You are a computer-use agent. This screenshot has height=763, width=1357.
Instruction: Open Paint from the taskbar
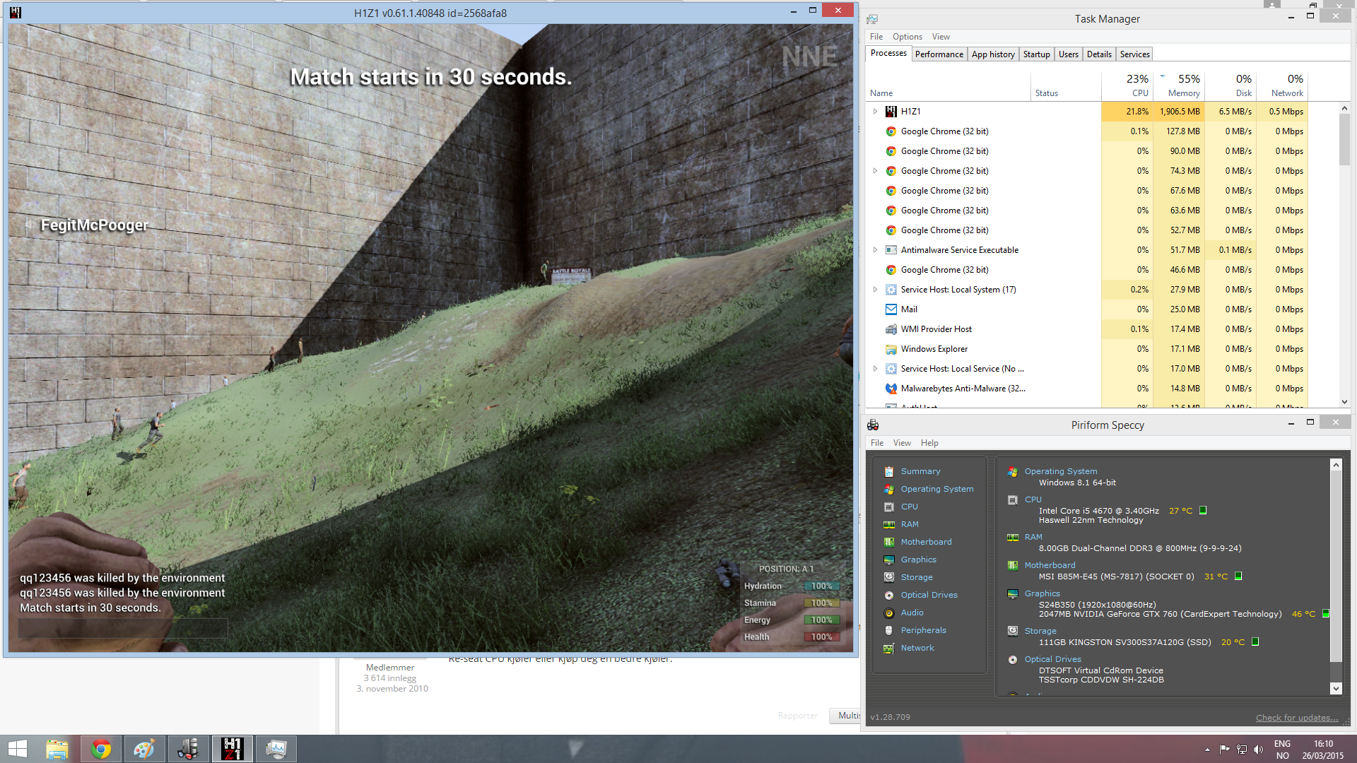145,749
